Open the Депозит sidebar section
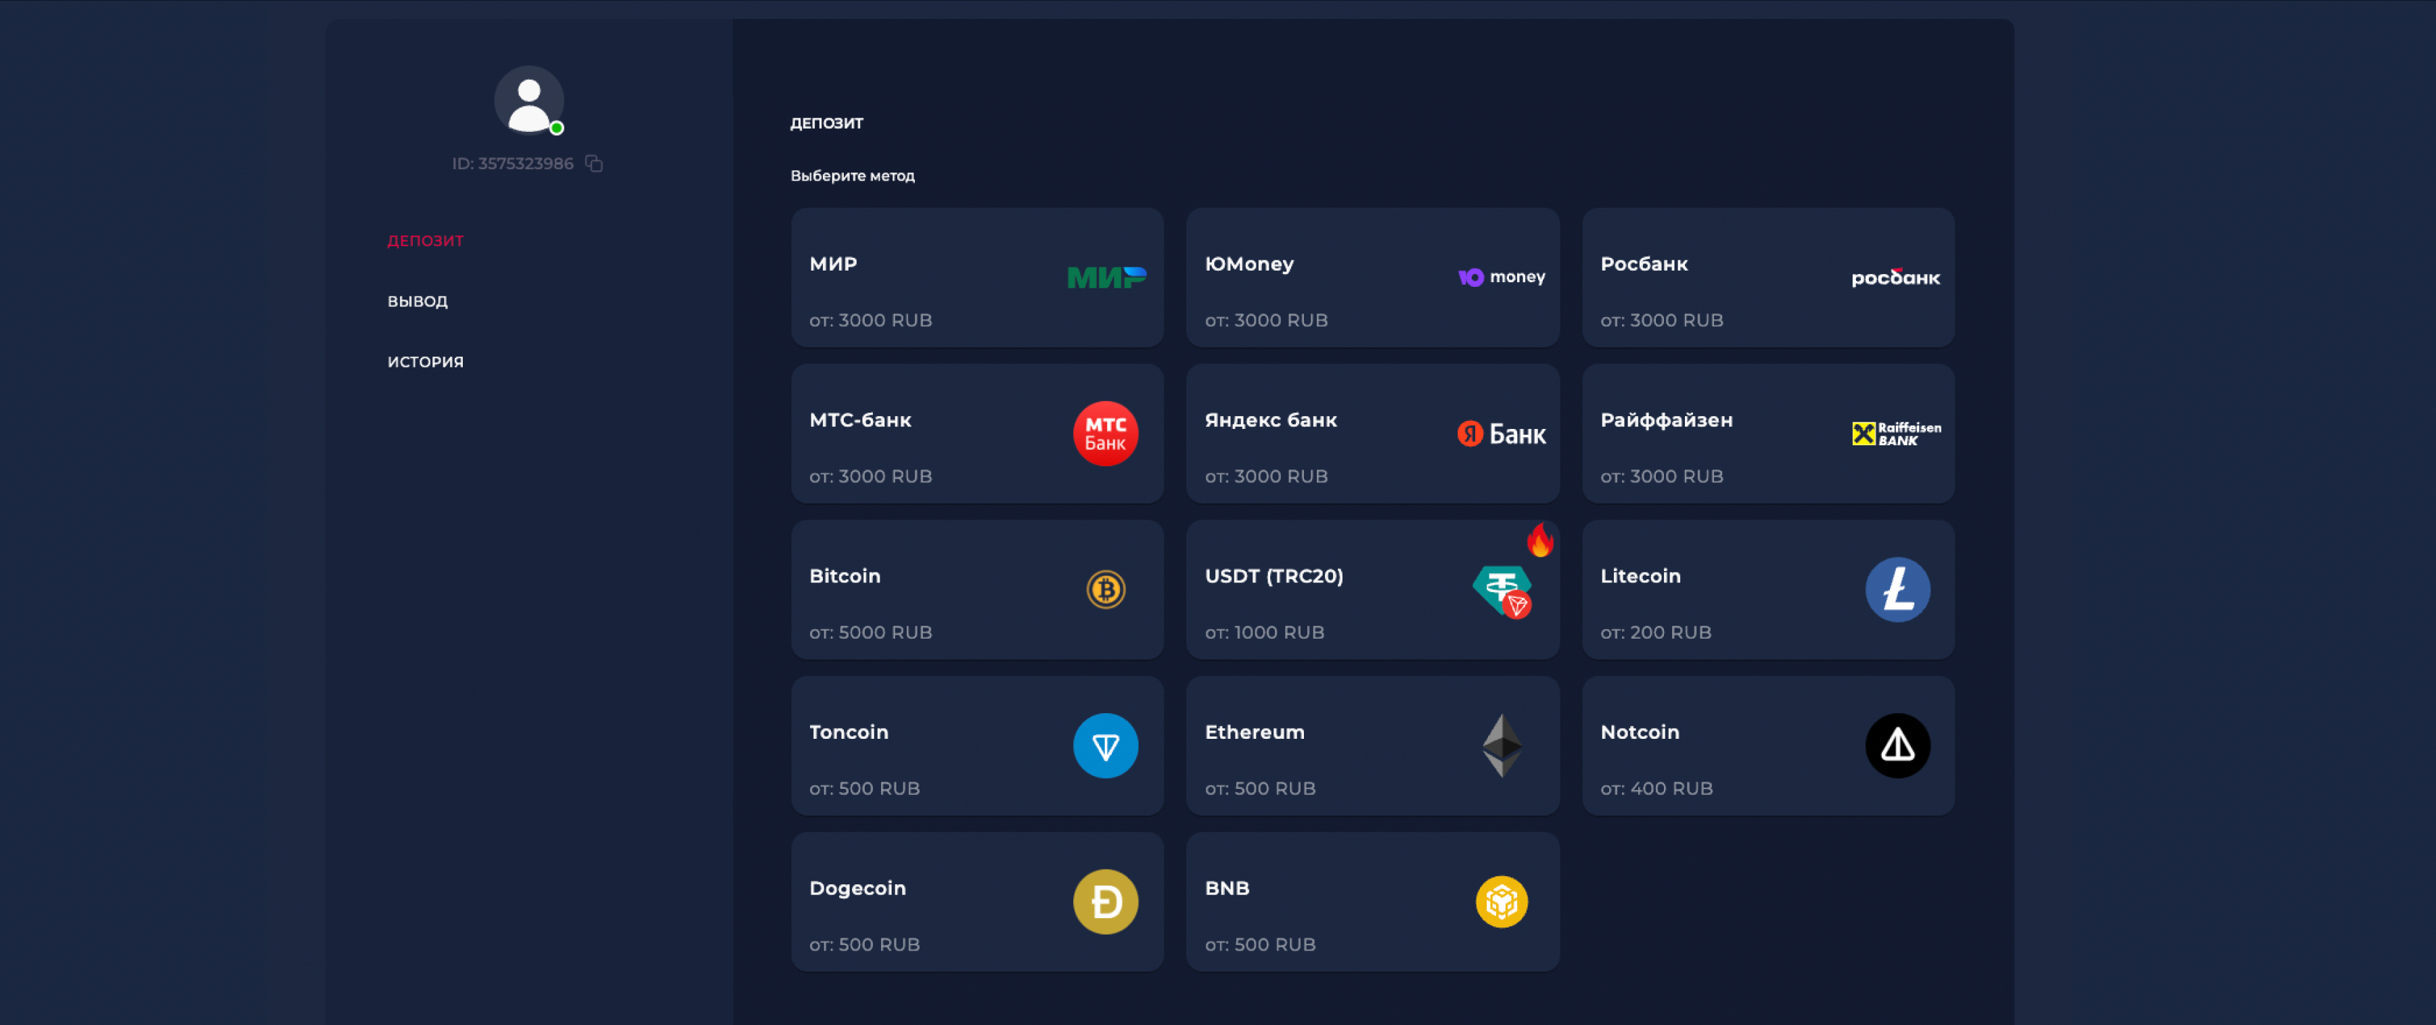This screenshot has height=1025, width=2436. 426,241
